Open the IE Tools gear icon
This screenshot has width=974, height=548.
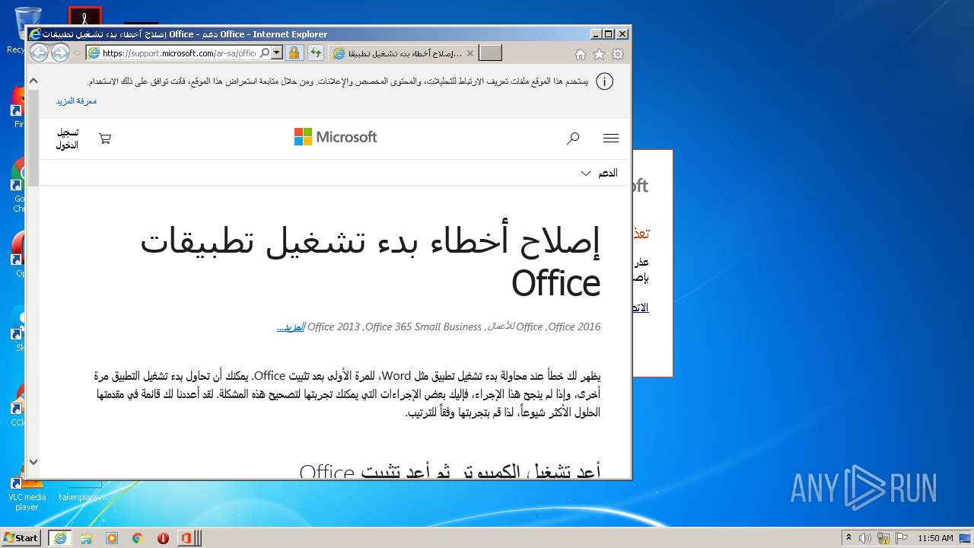(x=618, y=54)
